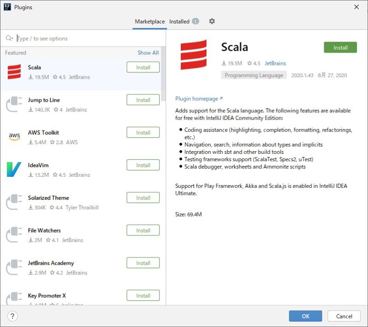Open help with the question mark button

[12, 316]
